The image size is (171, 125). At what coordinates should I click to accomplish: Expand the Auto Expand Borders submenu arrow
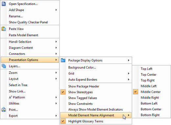tap(129, 79)
